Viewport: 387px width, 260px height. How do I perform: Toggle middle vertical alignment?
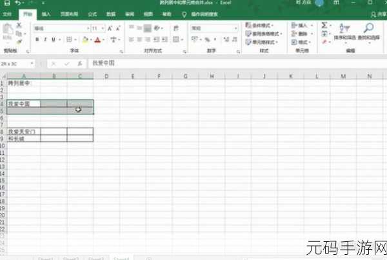click(139, 28)
